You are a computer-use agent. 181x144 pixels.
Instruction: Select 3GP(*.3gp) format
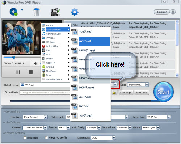[90, 115]
